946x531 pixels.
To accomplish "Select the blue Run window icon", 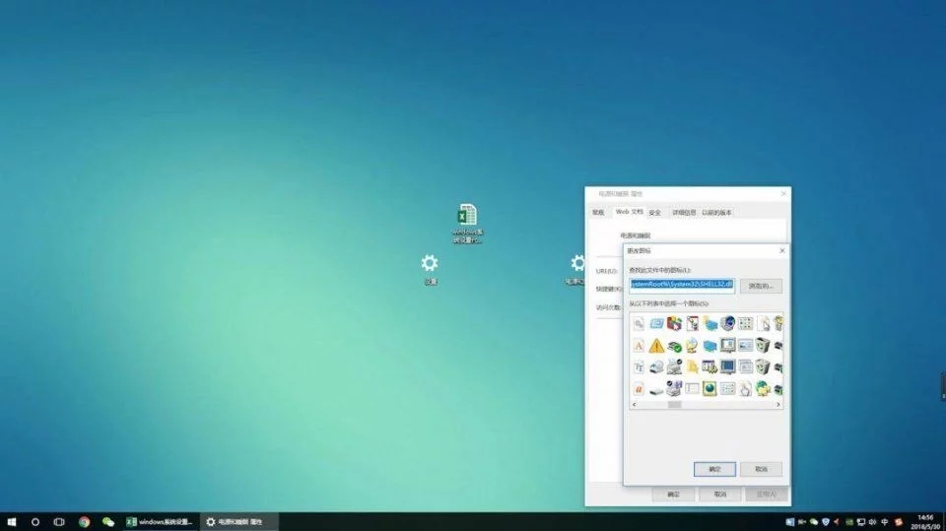I will [656, 324].
